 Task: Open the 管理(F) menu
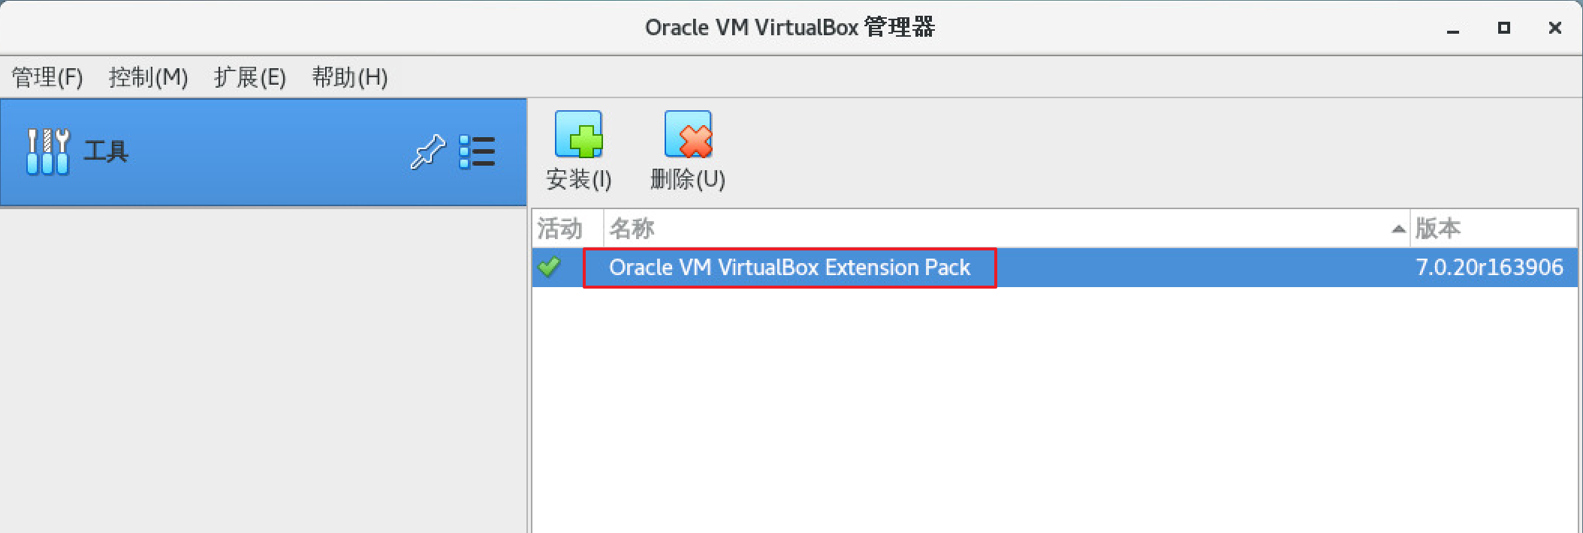click(x=47, y=77)
